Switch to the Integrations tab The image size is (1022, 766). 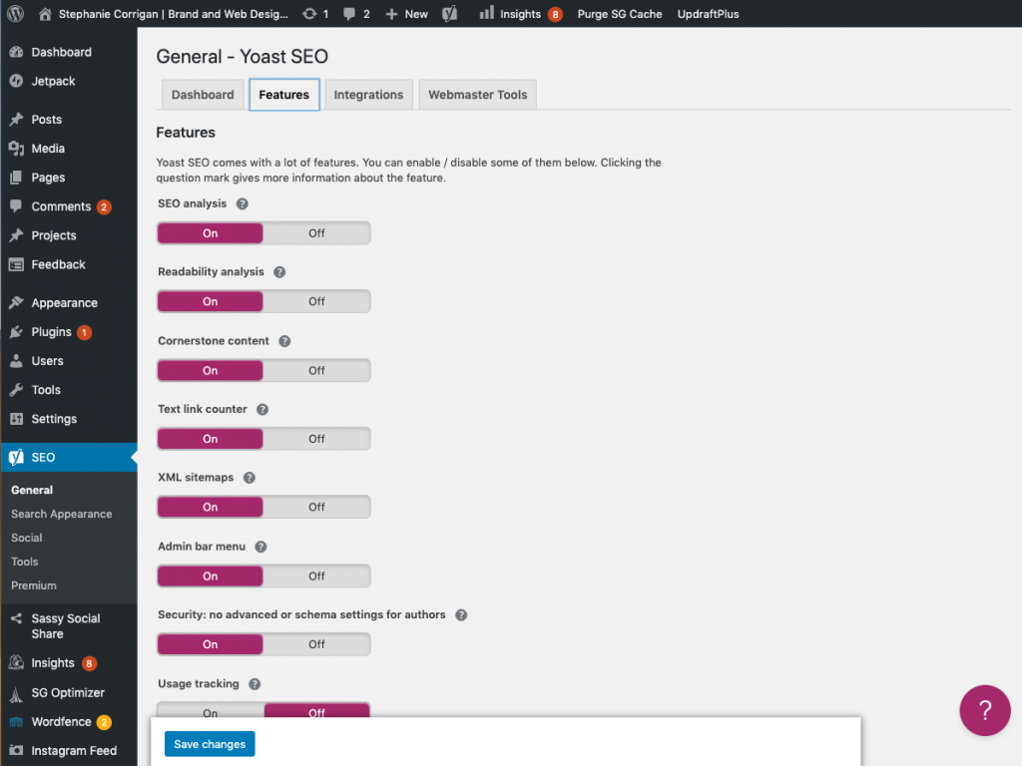368,94
